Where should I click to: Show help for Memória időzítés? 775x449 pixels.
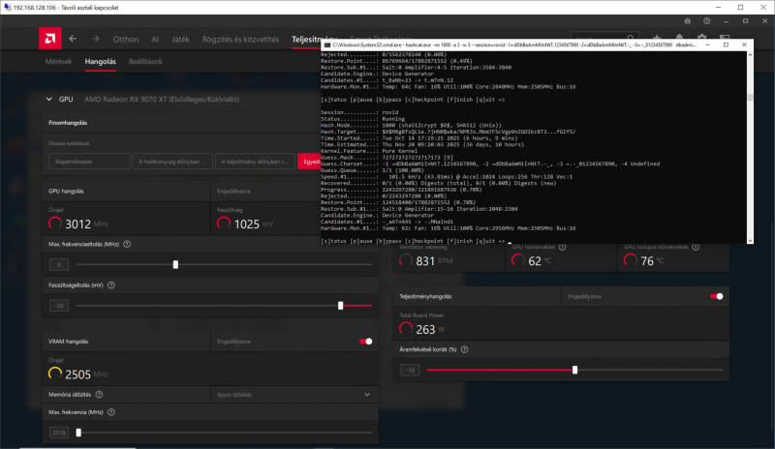pos(100,394)
